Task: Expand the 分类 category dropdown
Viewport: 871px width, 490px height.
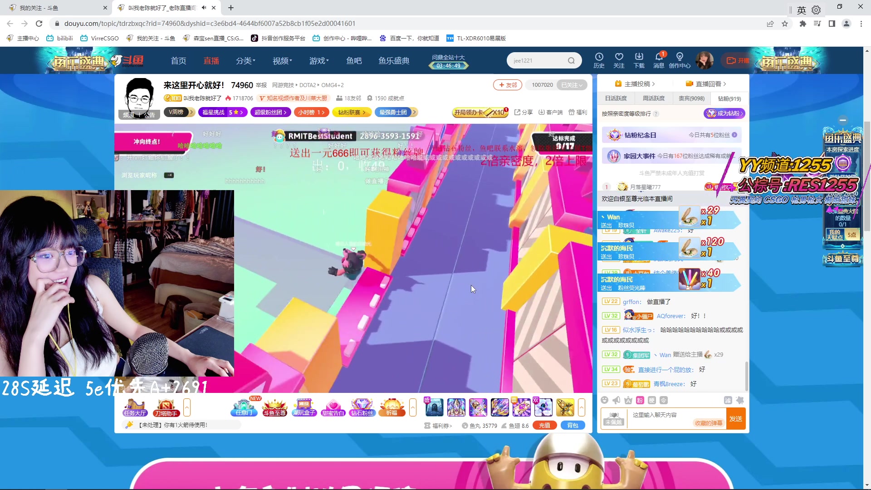Action: click(x=245, y=61)
